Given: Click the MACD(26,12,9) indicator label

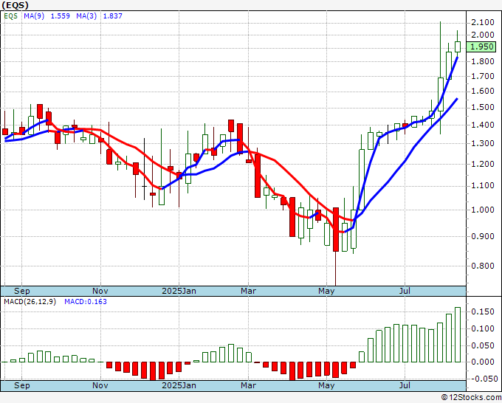Looking at the screenshot, I should 30,302.
